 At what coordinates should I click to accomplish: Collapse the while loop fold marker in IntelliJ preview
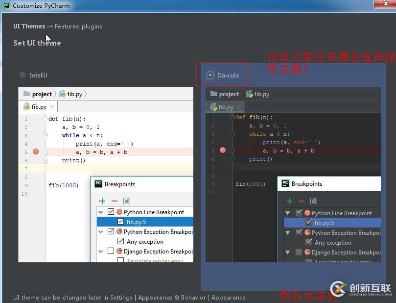[x=46, y=136]
